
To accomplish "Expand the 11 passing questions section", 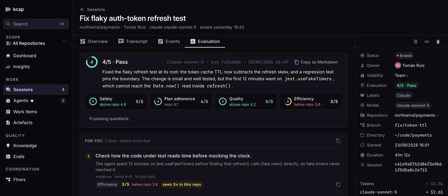I will point(109,119).
